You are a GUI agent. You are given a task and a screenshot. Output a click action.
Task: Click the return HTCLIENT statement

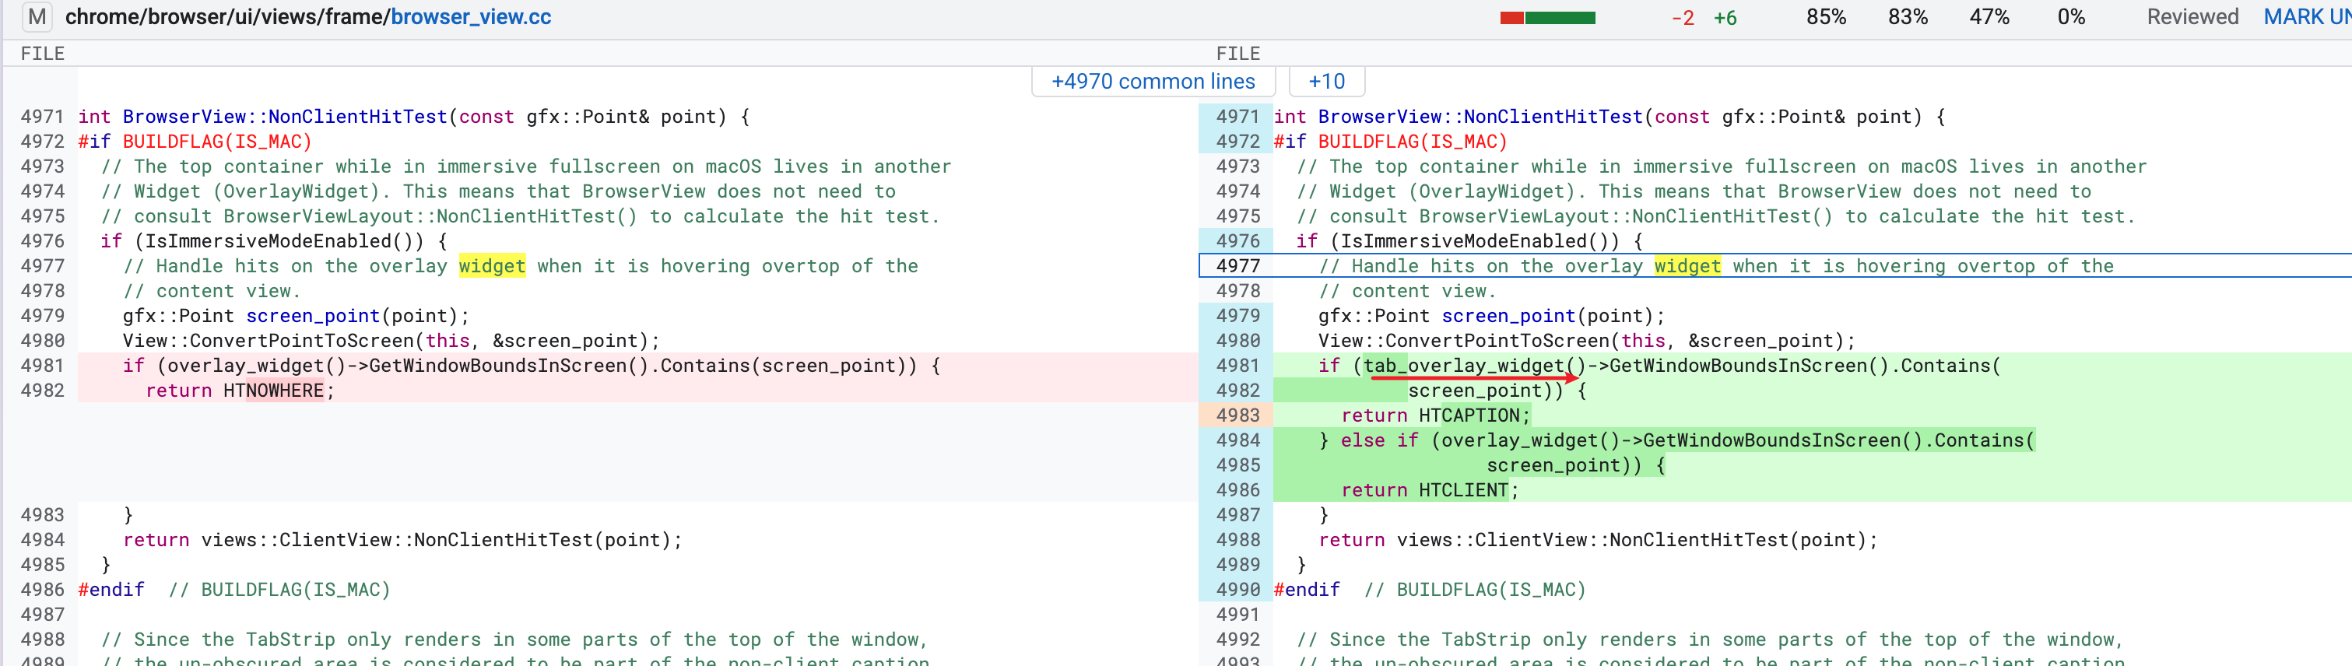(1429, 490)
